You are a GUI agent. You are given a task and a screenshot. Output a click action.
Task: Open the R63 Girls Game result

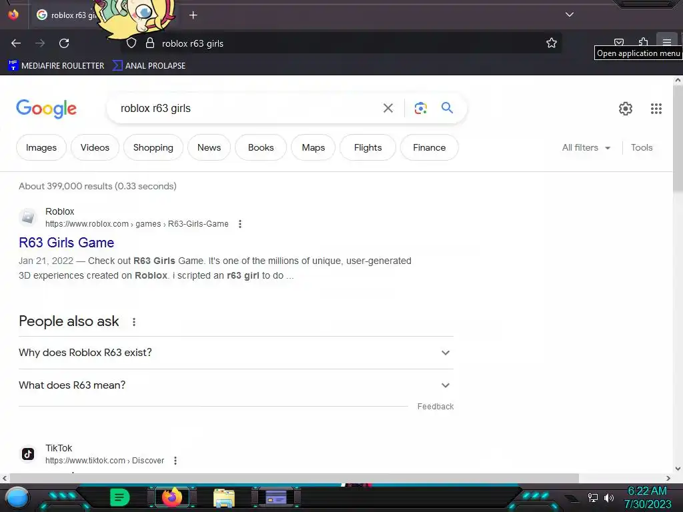point(67,243)
